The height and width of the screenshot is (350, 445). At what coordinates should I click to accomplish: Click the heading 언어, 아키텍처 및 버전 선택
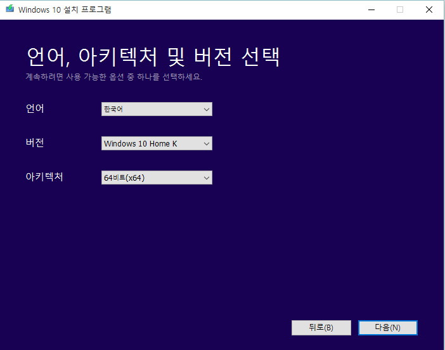(x=153, y=57)
